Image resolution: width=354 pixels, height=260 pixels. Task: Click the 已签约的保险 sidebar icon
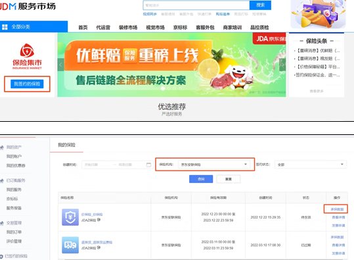click(1, 256)
